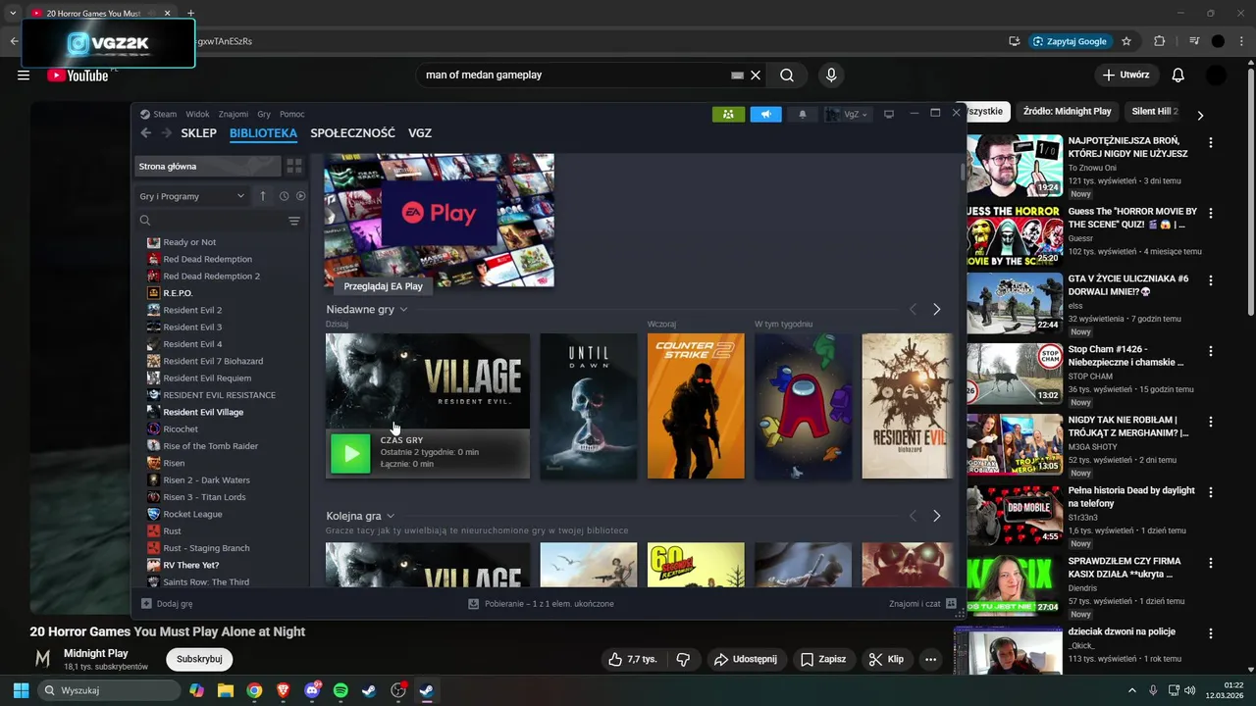
Task: Open File Explorer from taskbar
Action: (x=226, y=690)
